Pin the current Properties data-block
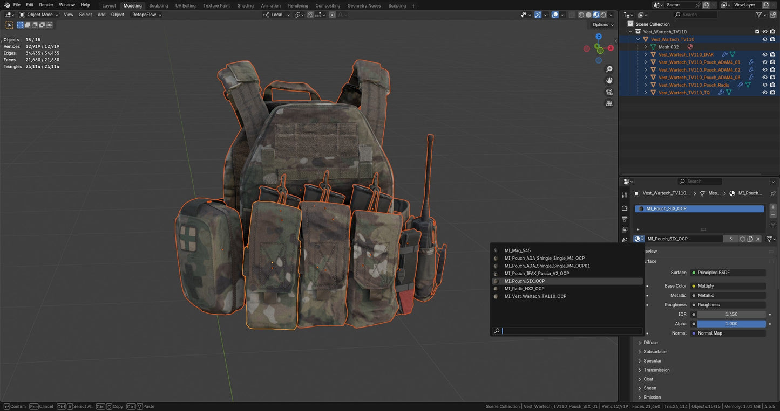 pyautogui.click(x=773, y=193)
